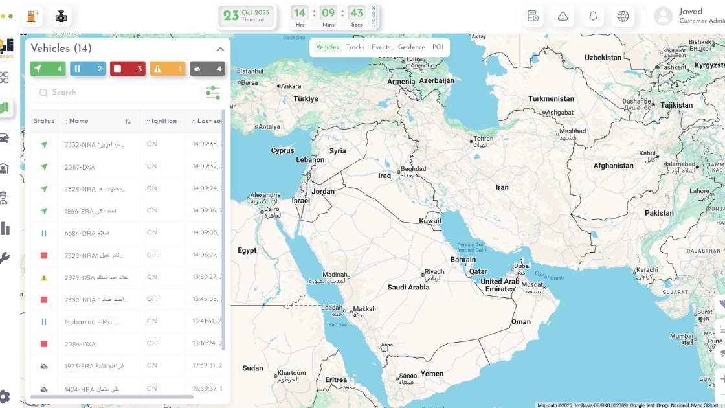Open the fuel station icon
Image resolution: width=725 pixels, height=408 pixels.
tap(32, 16)
